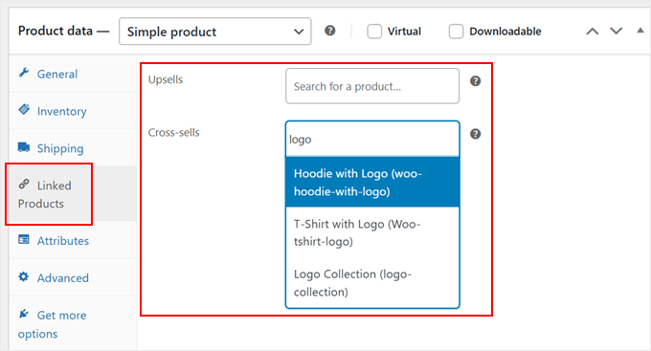Choose Hoodie with Logo suggestion

[372, 182]
